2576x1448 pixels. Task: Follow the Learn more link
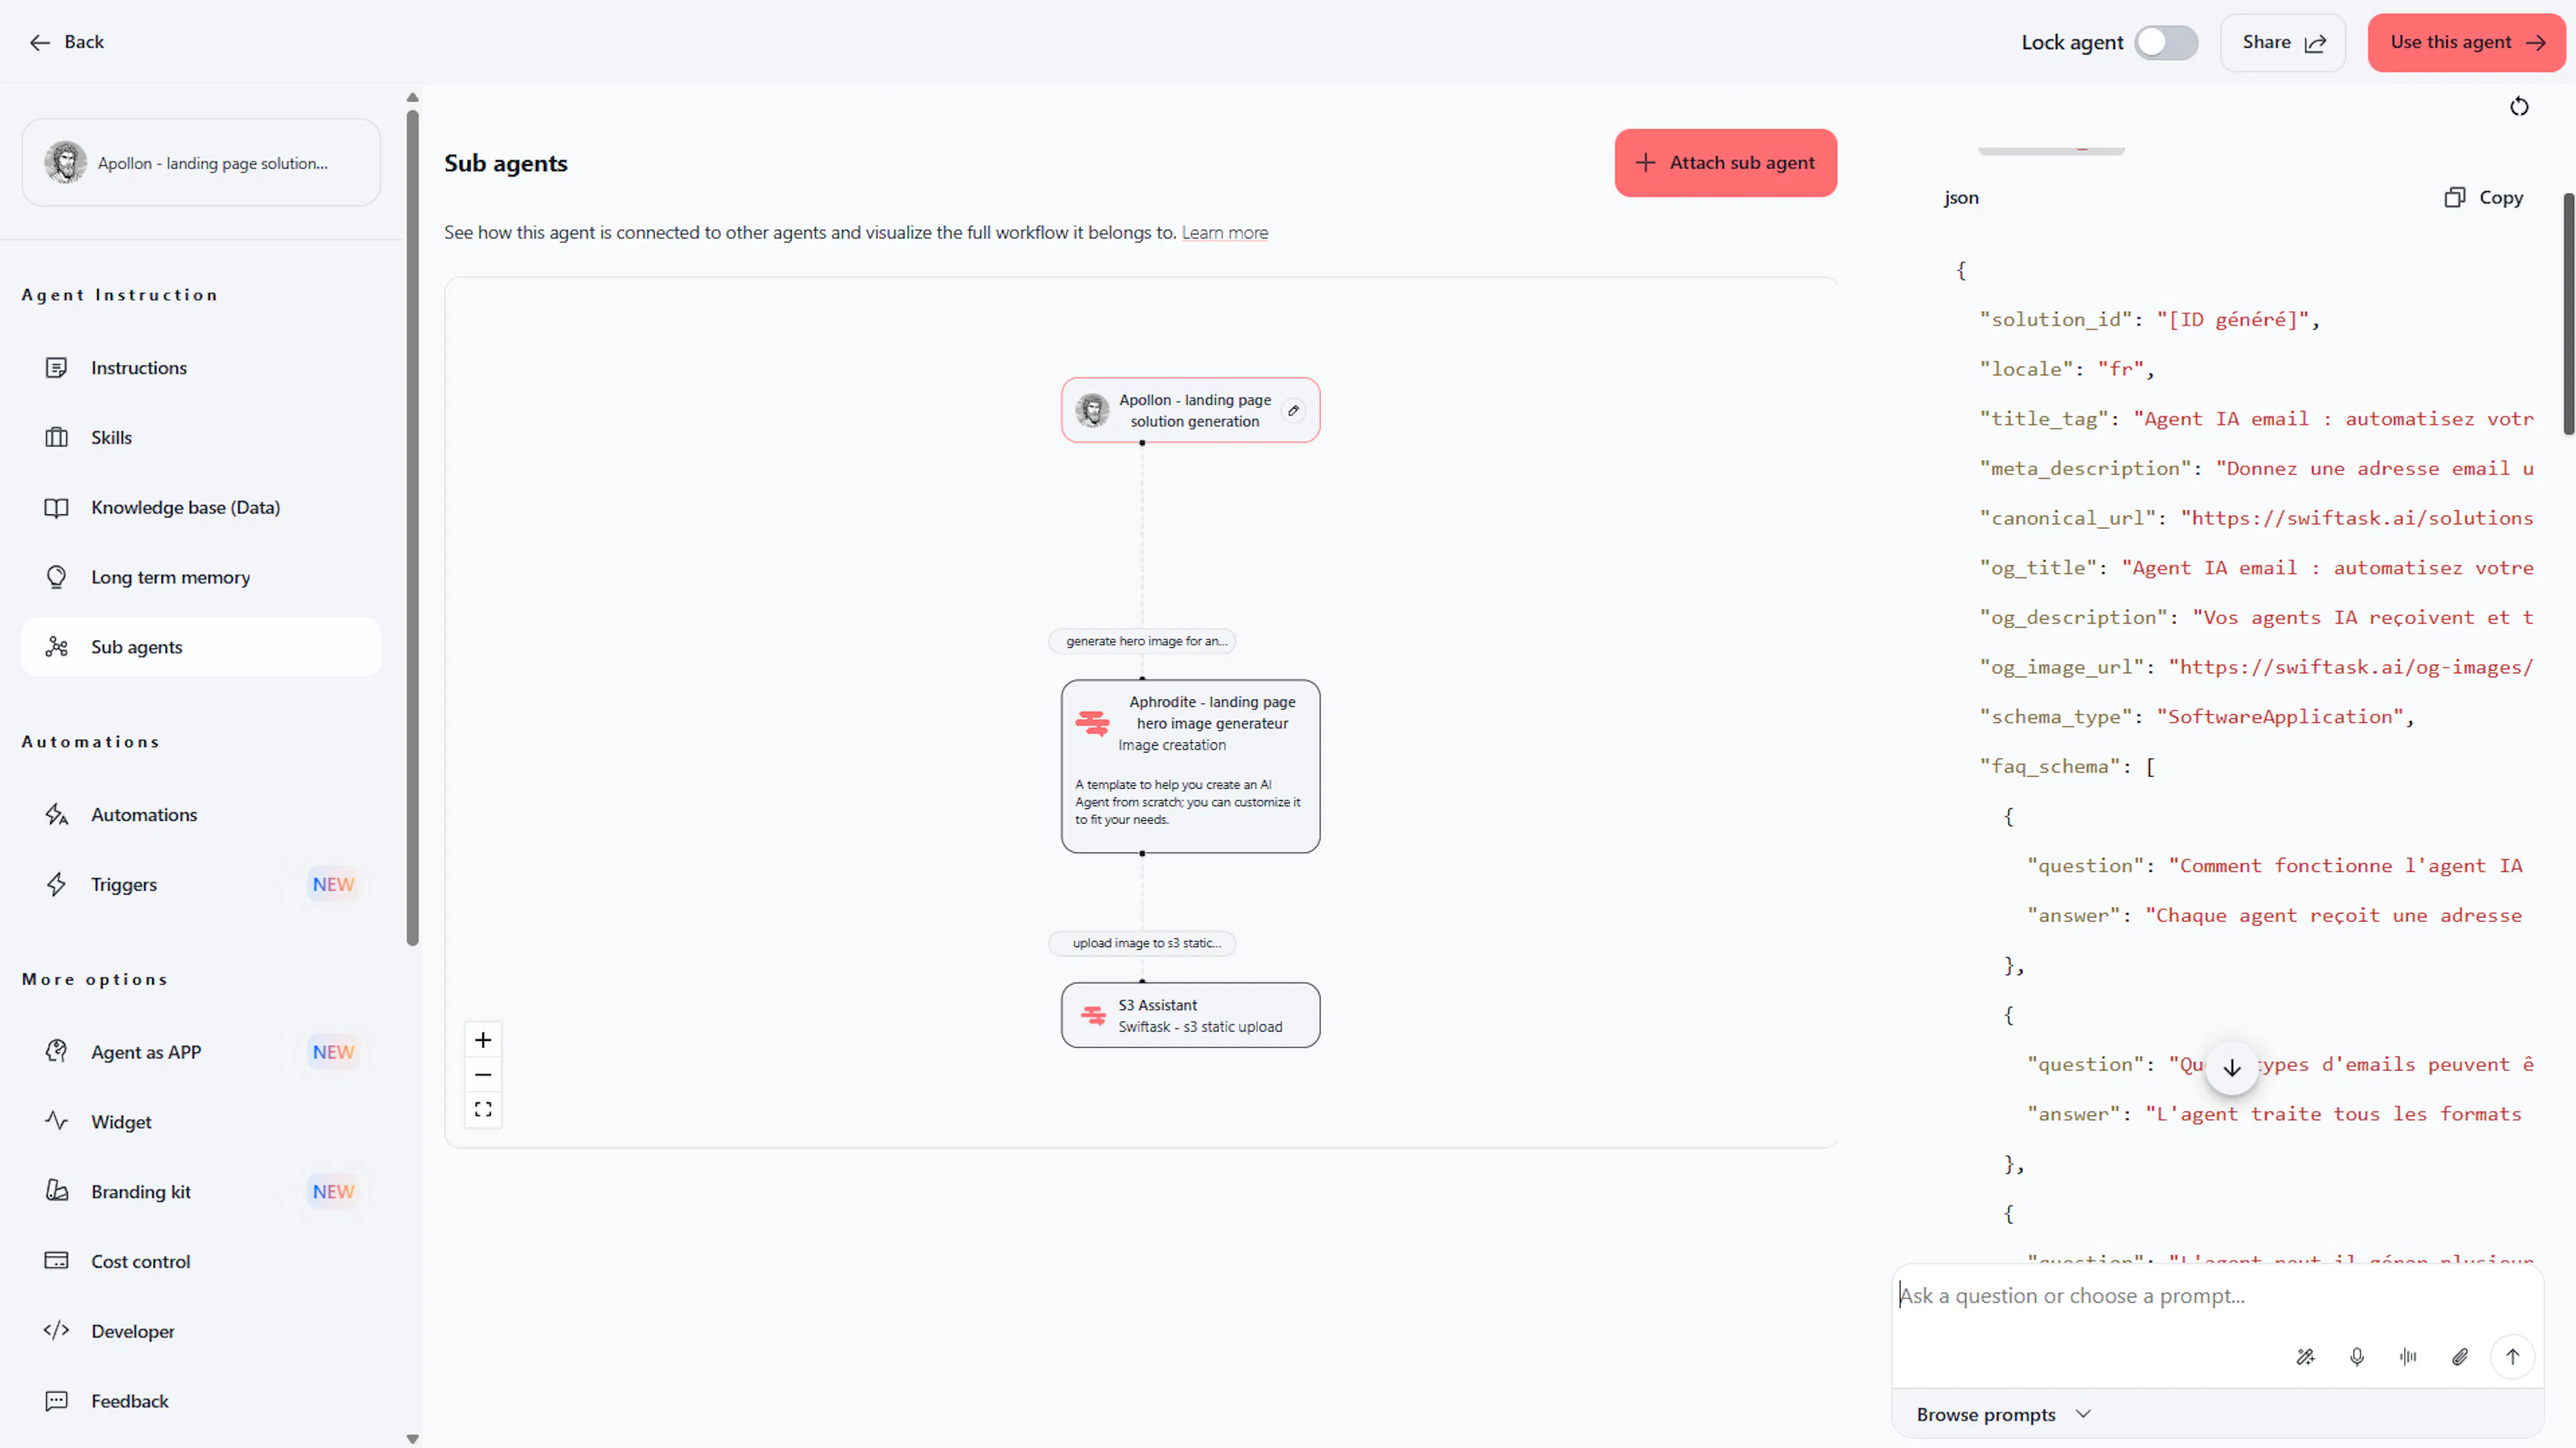(1224, 233)
